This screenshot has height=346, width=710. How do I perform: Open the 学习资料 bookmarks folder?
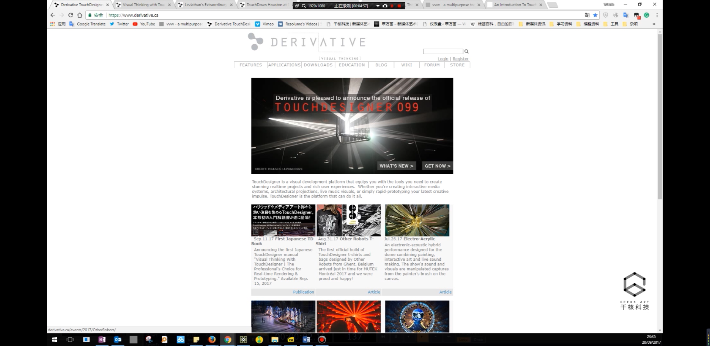click(561, 24)
